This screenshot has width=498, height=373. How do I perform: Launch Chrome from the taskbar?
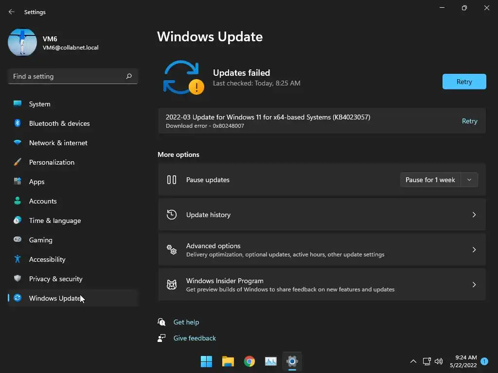249,361
